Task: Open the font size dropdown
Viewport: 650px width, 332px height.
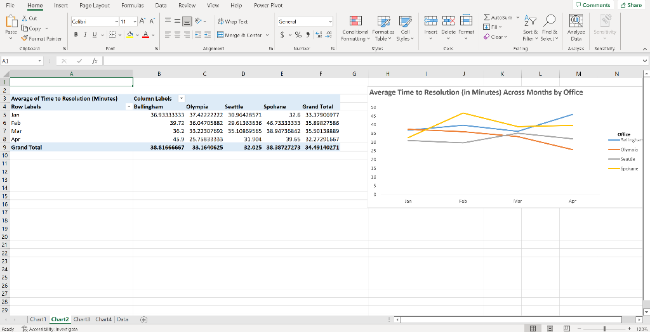Action: [135, 22]
